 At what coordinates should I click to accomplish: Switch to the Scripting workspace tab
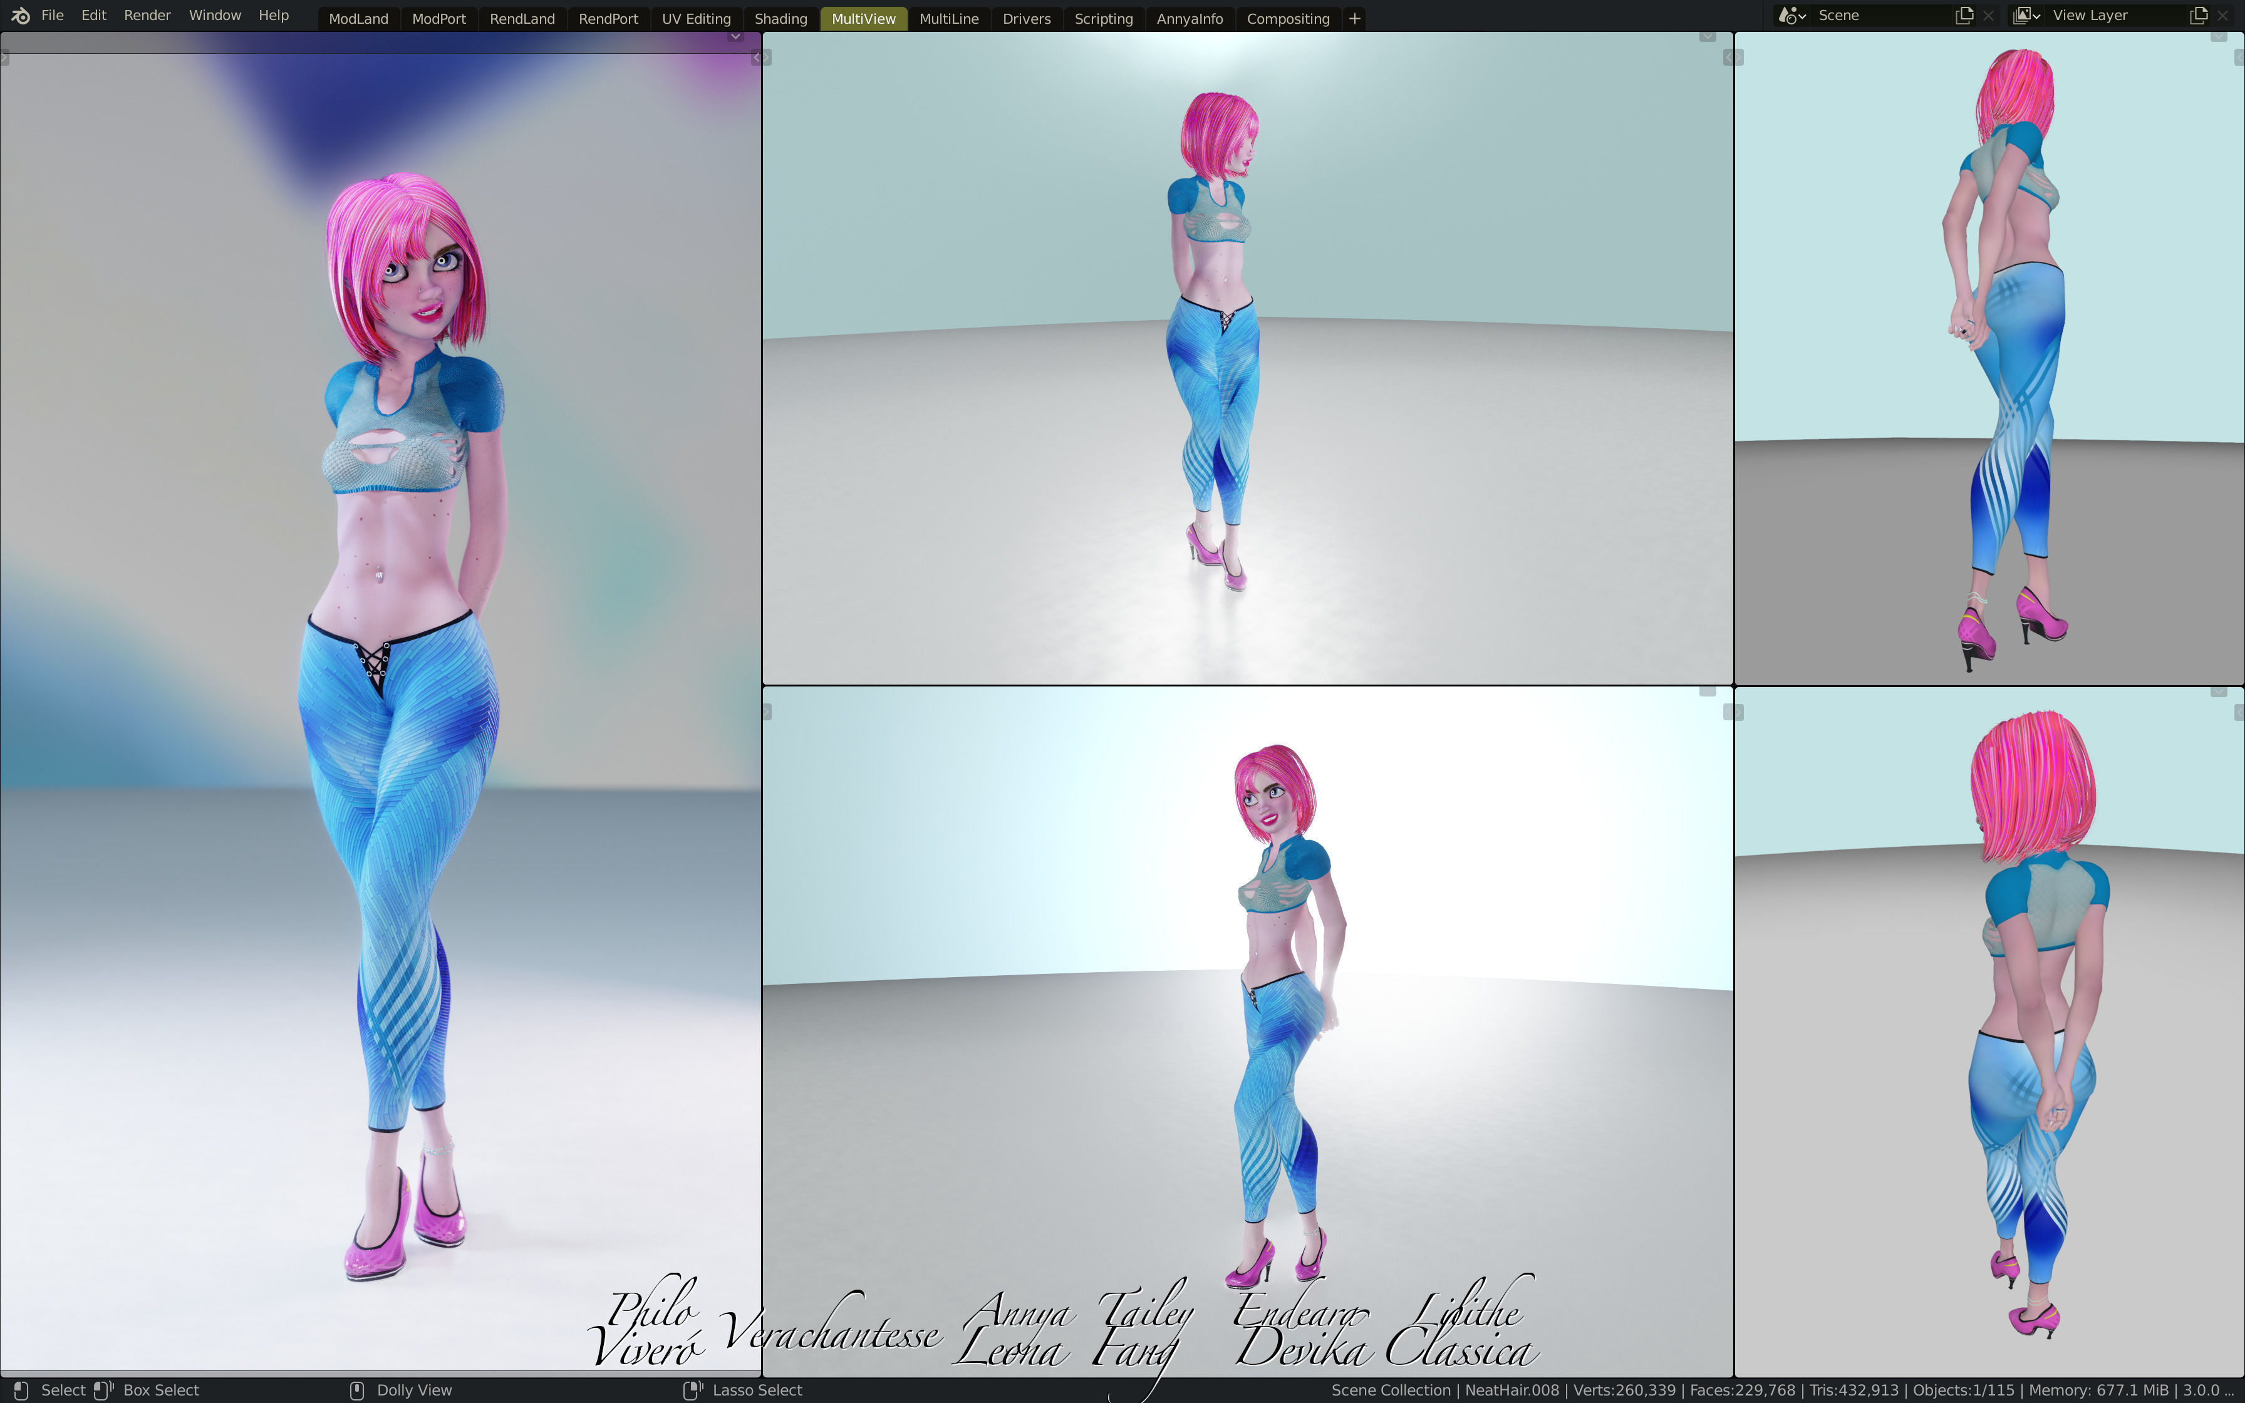[1104, 19]
